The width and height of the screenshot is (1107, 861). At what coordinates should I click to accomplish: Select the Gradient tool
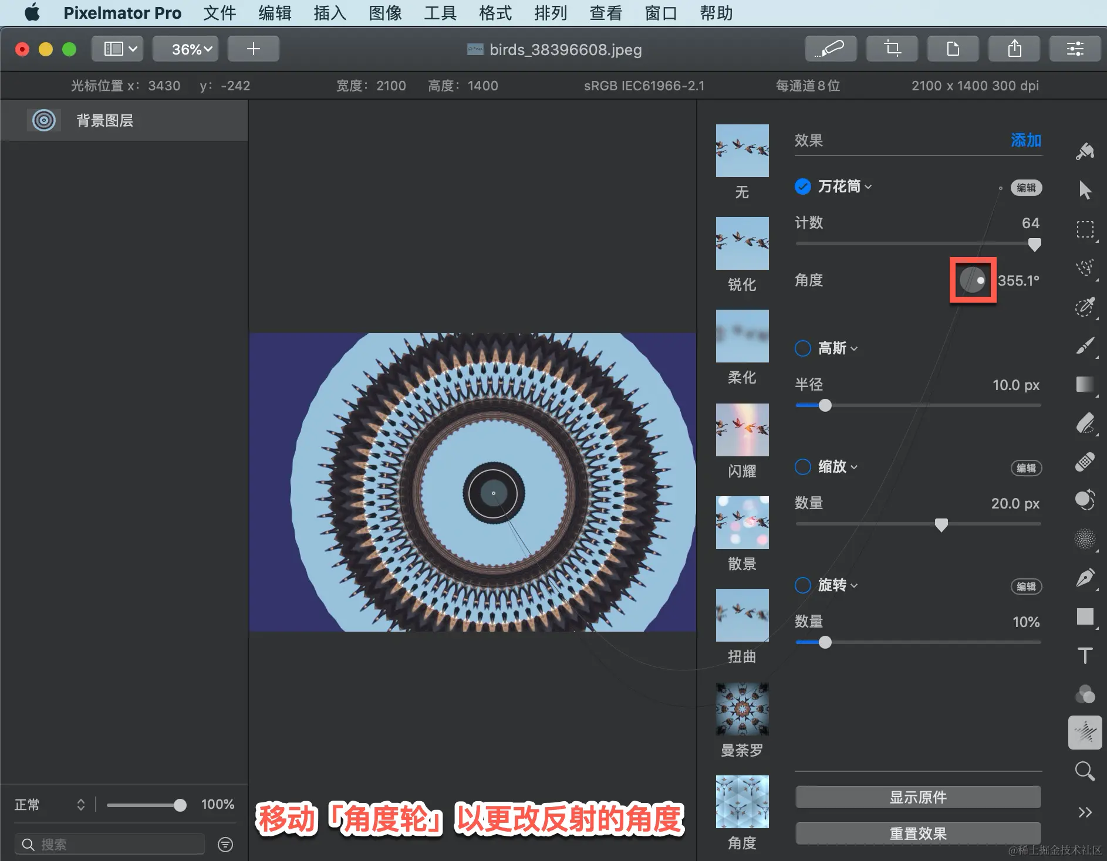[x=1085, y=384]
